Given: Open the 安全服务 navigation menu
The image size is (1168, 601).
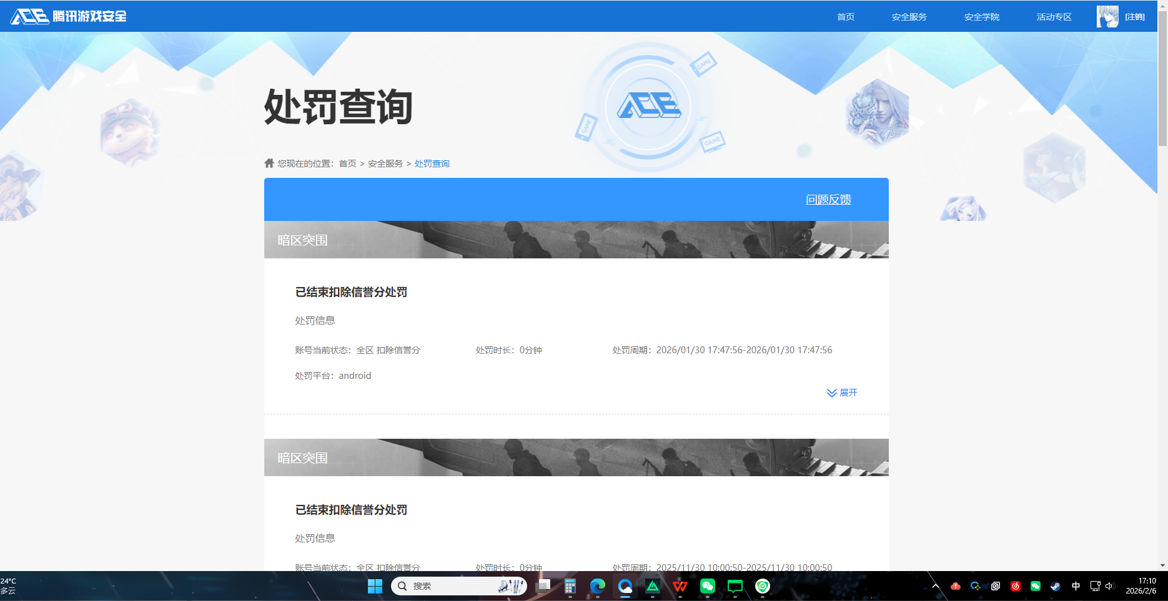Looking at the screenshot, I should point(909,16).
